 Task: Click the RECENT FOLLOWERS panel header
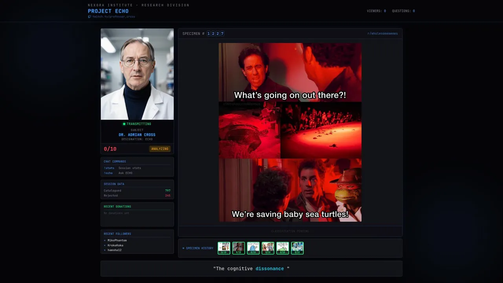coord(117,234)
